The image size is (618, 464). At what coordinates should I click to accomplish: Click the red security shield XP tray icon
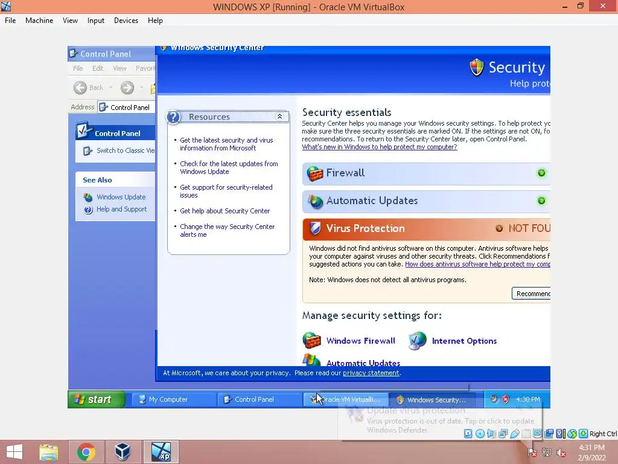pyautogui.click(x=505, y=399)
